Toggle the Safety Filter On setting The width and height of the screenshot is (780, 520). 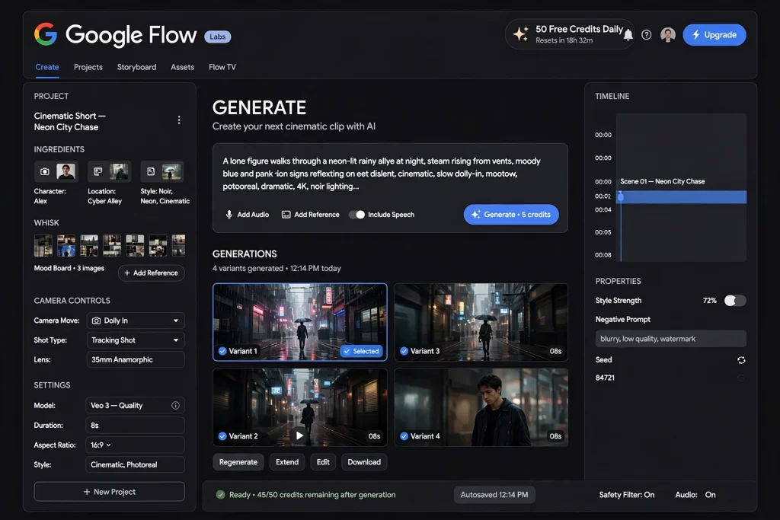(626, 495)
